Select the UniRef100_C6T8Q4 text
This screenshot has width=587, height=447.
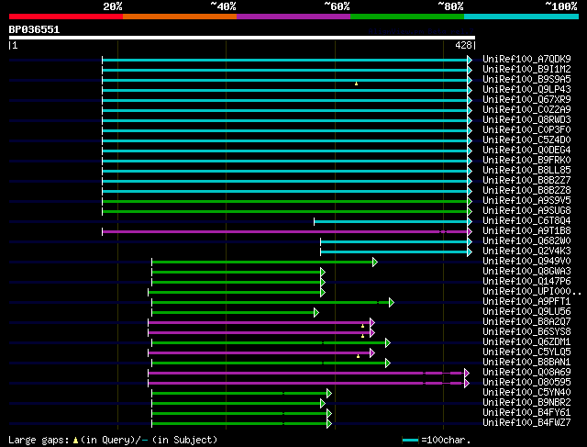point(526,221)
